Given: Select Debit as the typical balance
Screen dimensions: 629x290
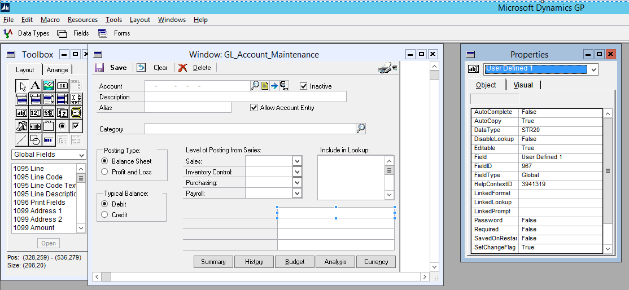Looking at the screenshot, I should 104,204.
